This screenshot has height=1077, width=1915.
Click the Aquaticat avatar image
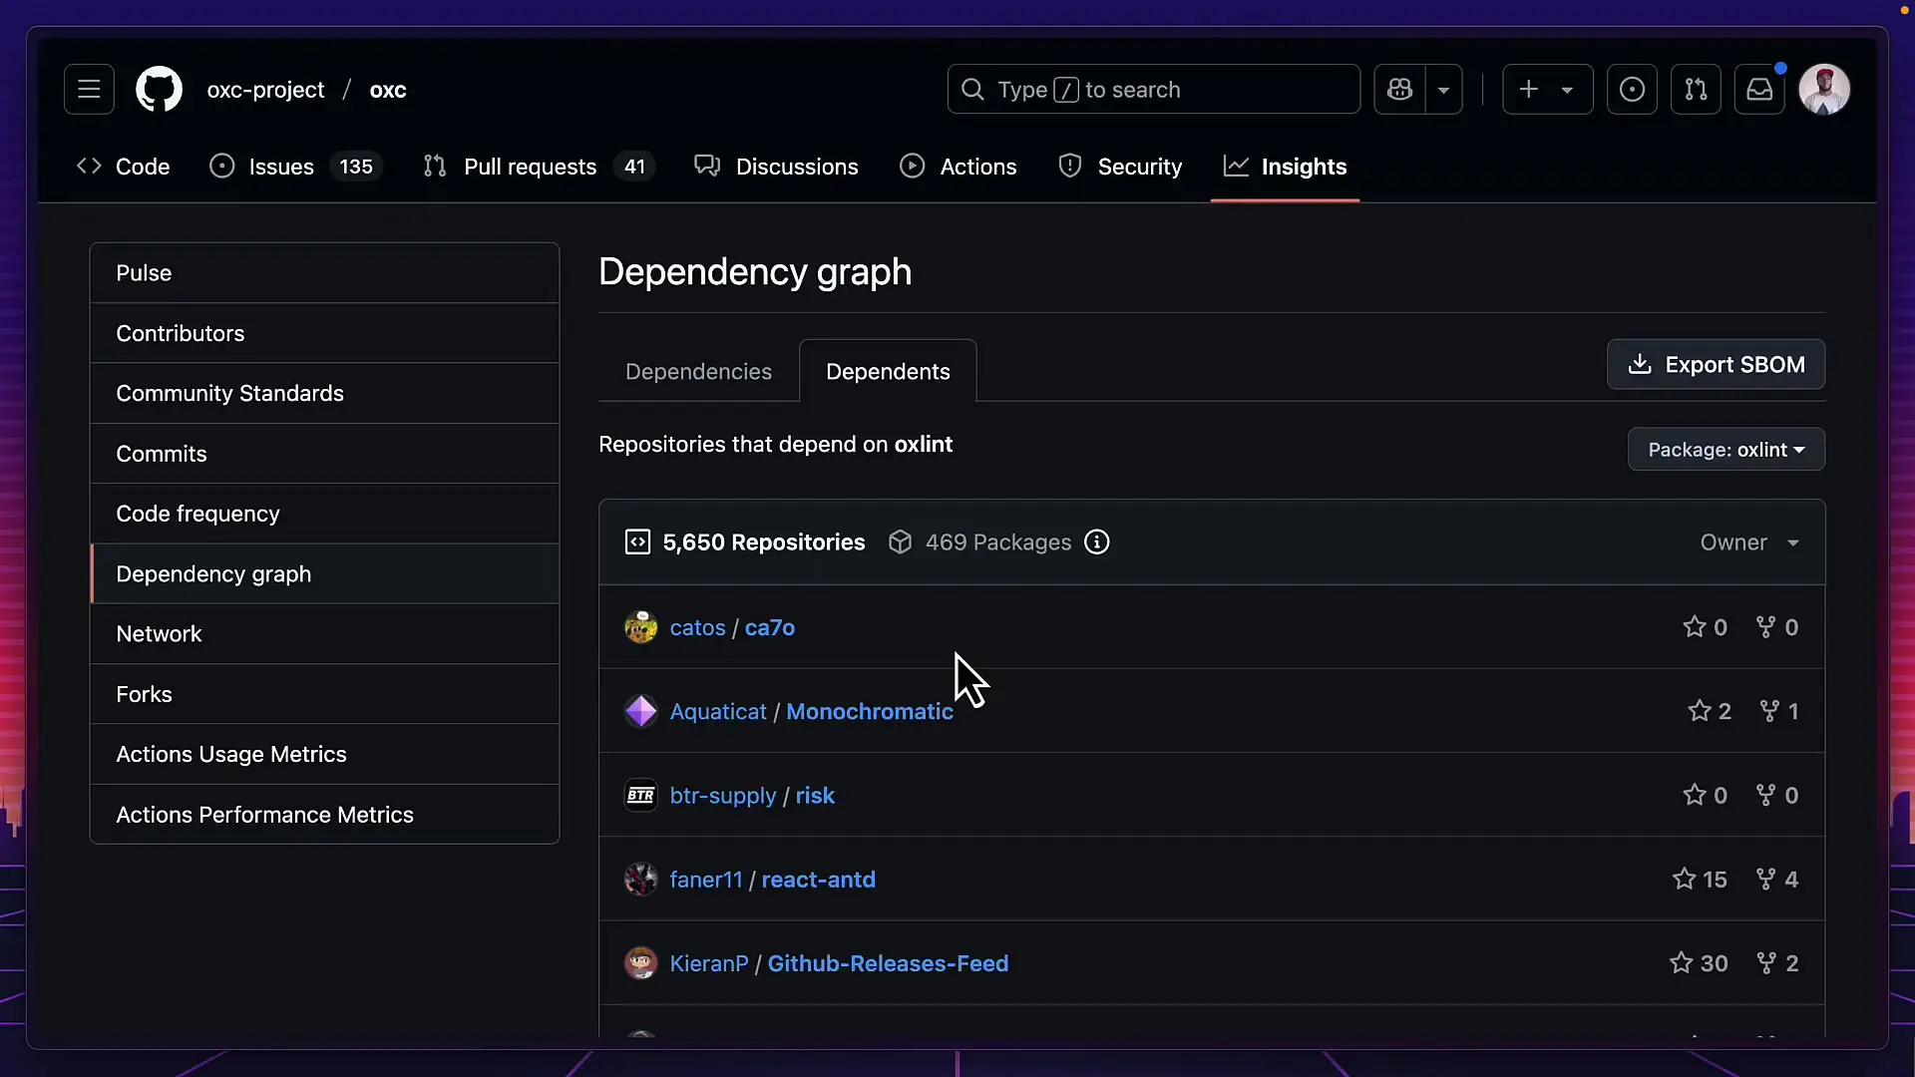coord(640,711)
